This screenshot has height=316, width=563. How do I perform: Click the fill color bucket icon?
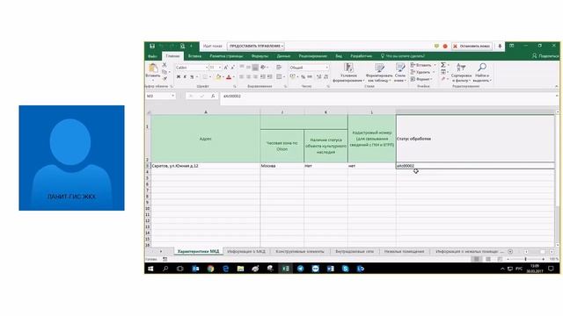(x=218, y=76)
